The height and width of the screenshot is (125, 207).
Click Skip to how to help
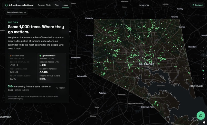tap(16, 12)
